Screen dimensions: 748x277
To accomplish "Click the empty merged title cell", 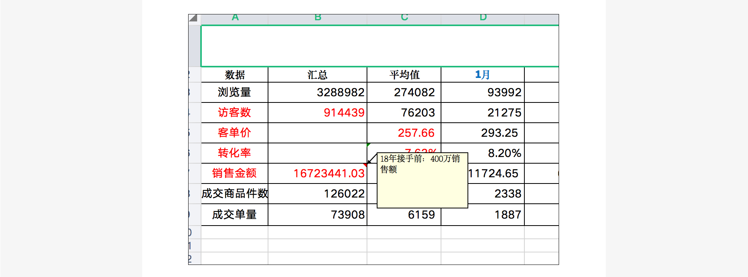I will pyautogui.click(x=379, y=46).
